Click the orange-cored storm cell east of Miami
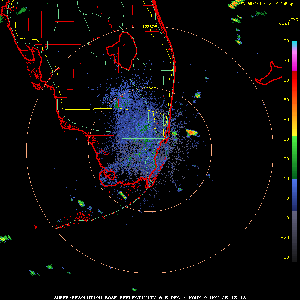 (192, 132)
